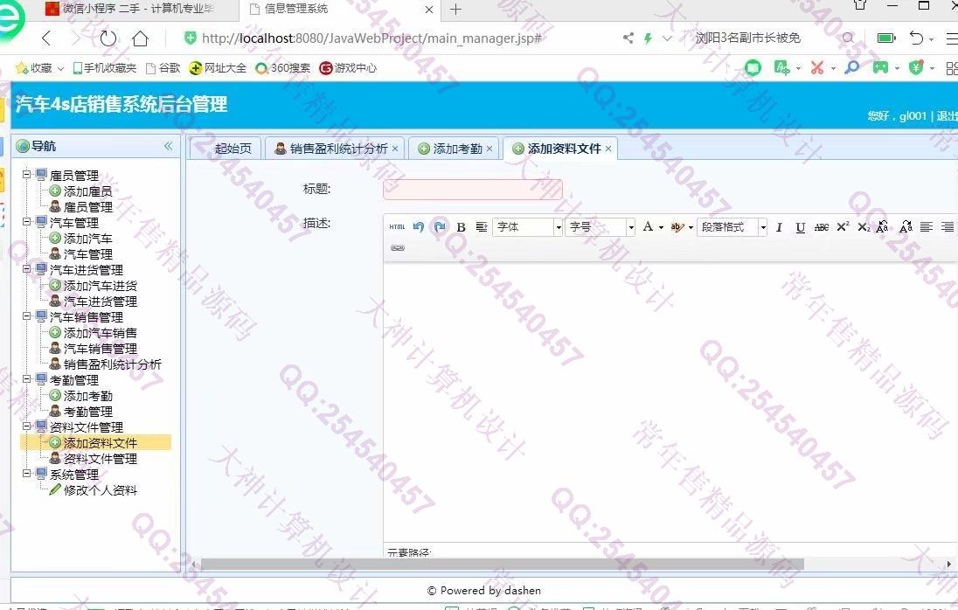Click the 退出 logout link
Screen dimensions: 958x610
coord(947,115)
